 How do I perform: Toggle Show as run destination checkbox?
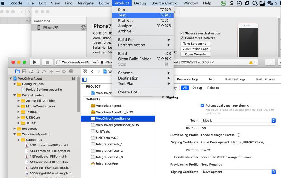tap(182, 33)
